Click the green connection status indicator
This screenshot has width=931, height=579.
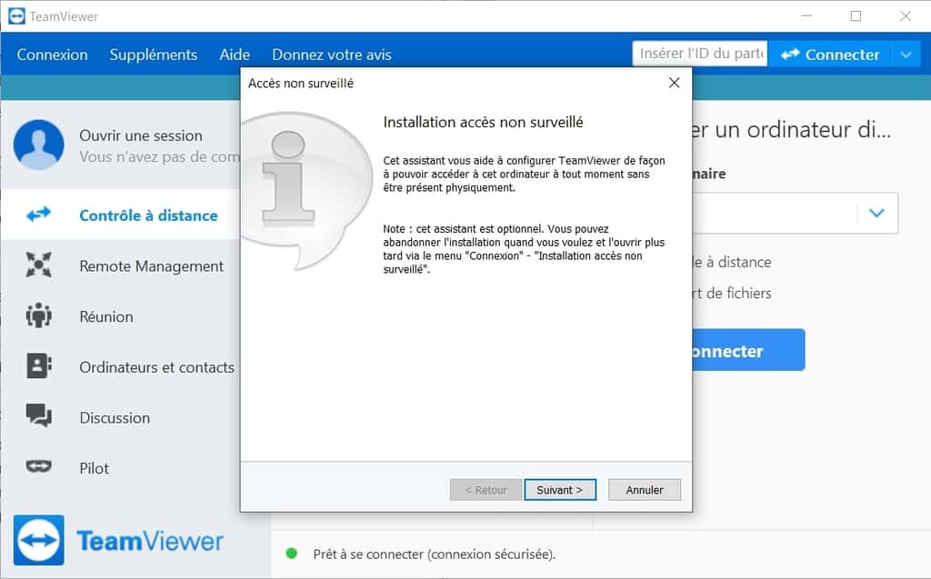pos(292,554)
